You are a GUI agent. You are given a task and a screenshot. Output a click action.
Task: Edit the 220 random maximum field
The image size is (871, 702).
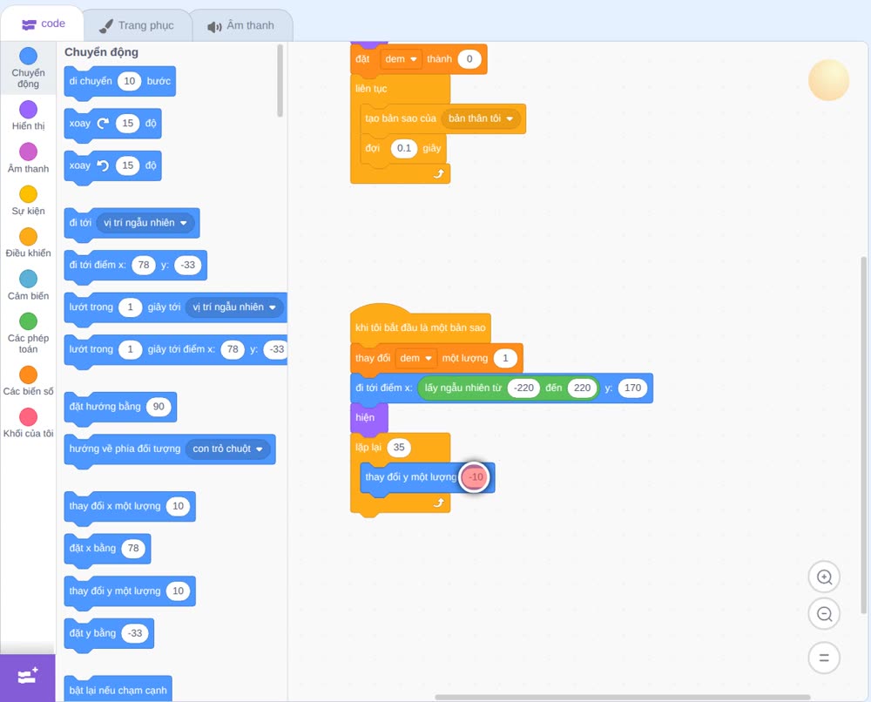(x=582, y=388)
